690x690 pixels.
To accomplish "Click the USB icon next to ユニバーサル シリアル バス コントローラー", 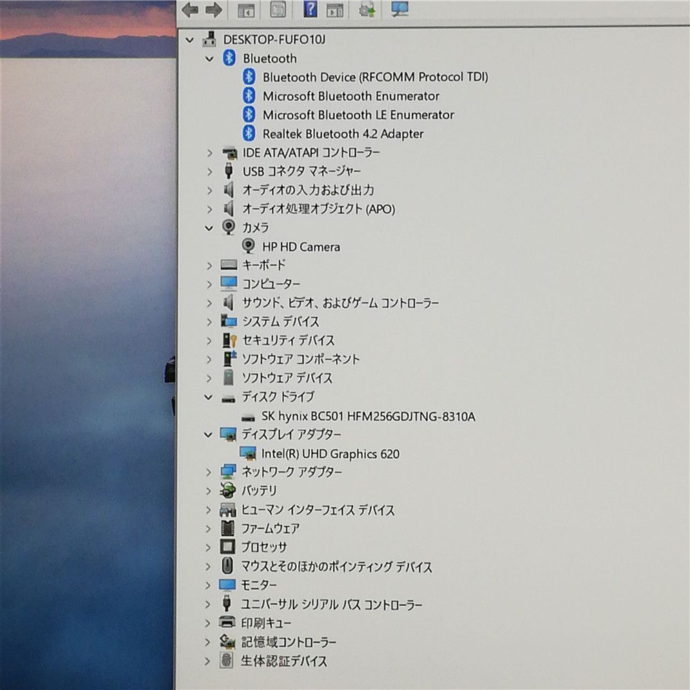I will pyautogui.click(x=226, y=604).
